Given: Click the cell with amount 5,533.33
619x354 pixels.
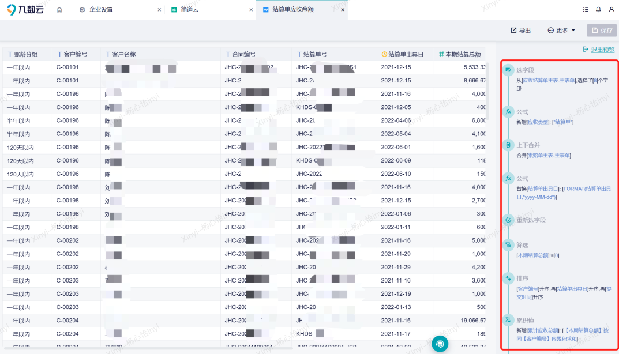Looking at the screenshot, I should coord(460,67).
